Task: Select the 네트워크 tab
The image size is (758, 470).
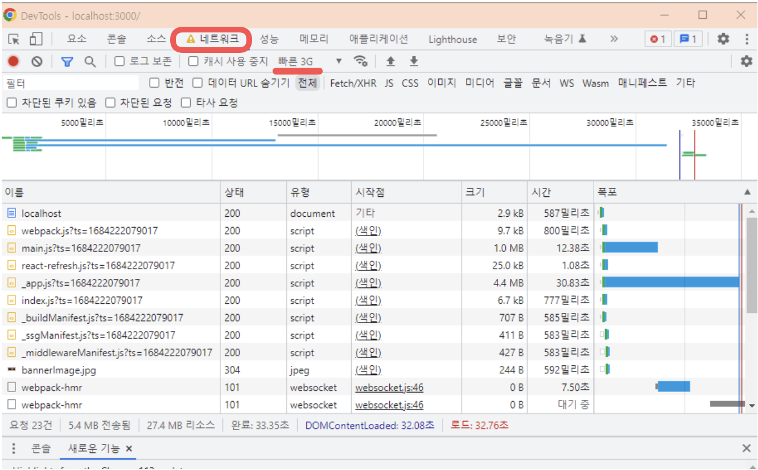Action: point(212,39)
